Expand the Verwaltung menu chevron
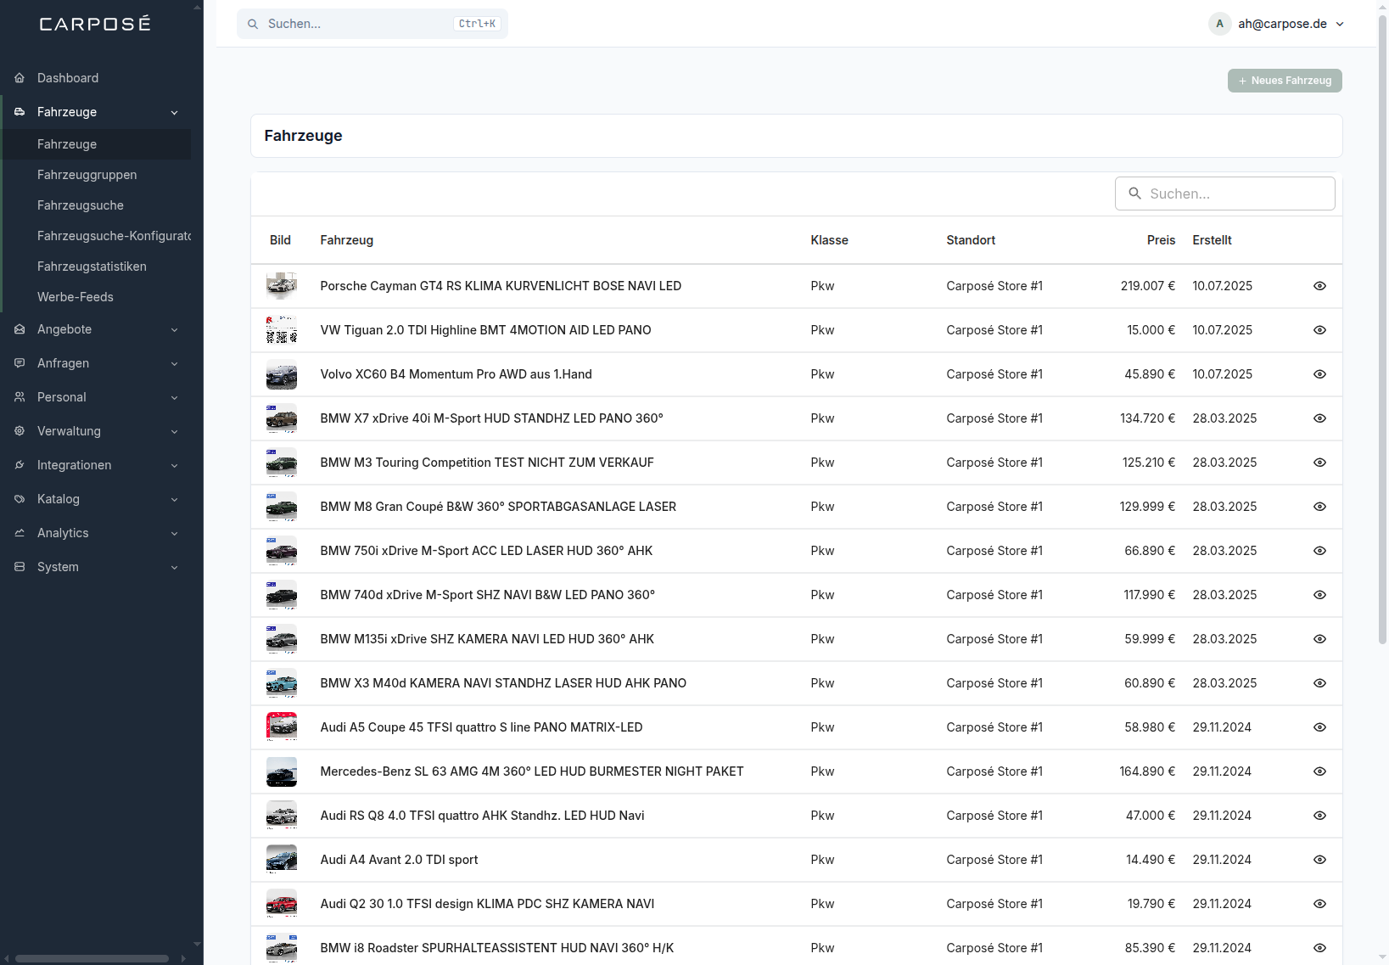The width and height of the screenshot is (1389, 965). 175,431
